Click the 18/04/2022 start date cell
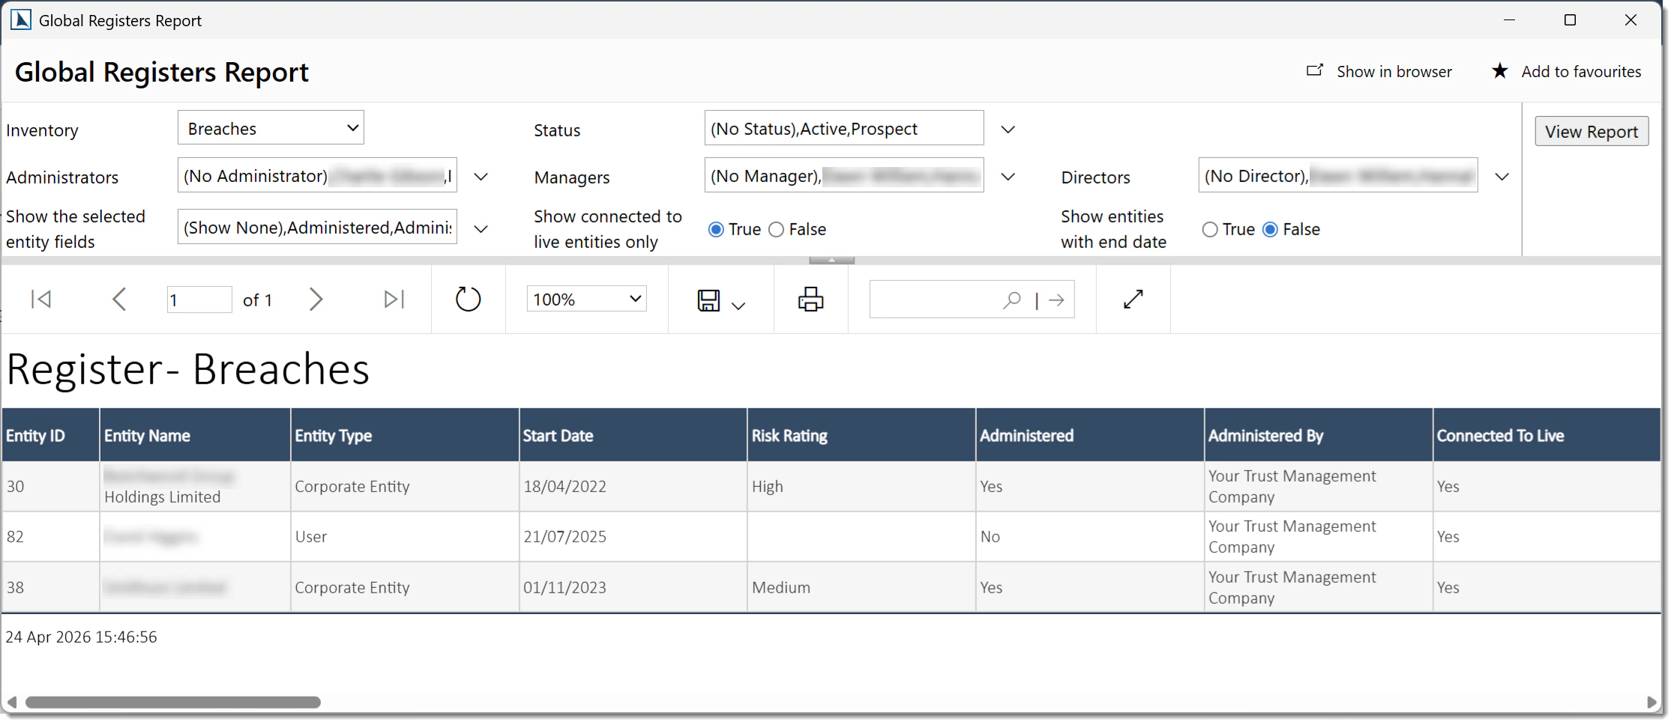Screen dimensions: 1674x725 pos(633,486)
